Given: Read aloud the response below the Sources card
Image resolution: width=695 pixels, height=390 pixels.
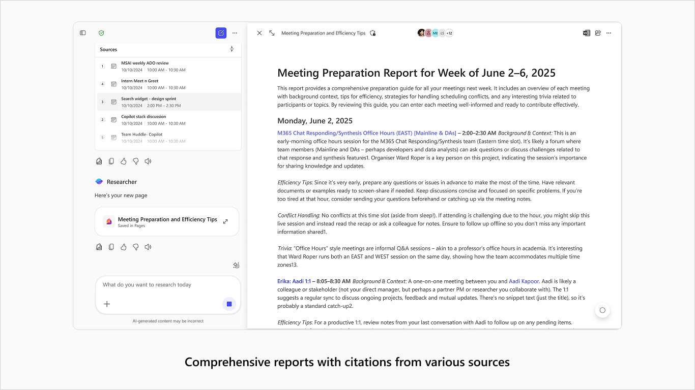Looking at the screenshot, I should 148,161.
